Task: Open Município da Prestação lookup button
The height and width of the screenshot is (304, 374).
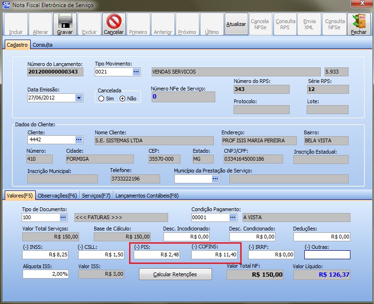Action: pos(215,179)
